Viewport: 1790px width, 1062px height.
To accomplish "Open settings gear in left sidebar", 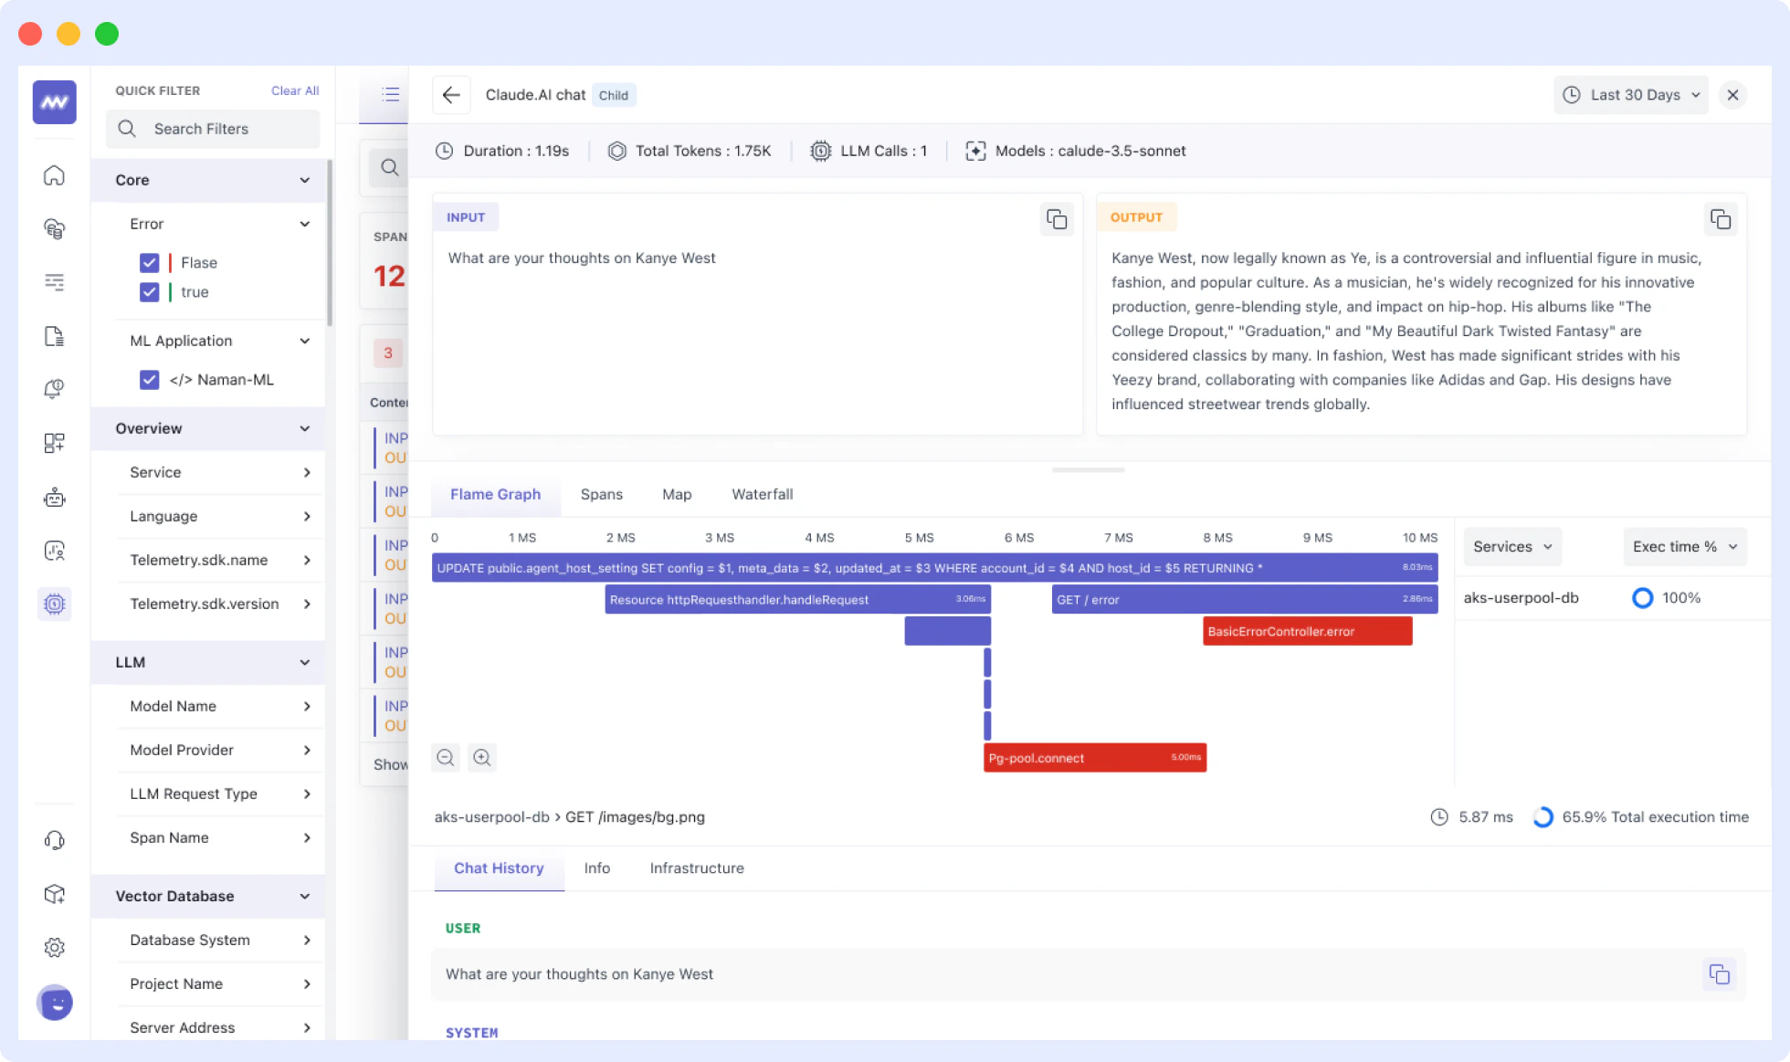I will tap(54, 947).
